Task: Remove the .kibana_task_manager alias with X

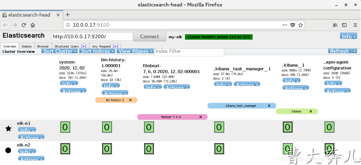Action: click(x=269, y=106)
